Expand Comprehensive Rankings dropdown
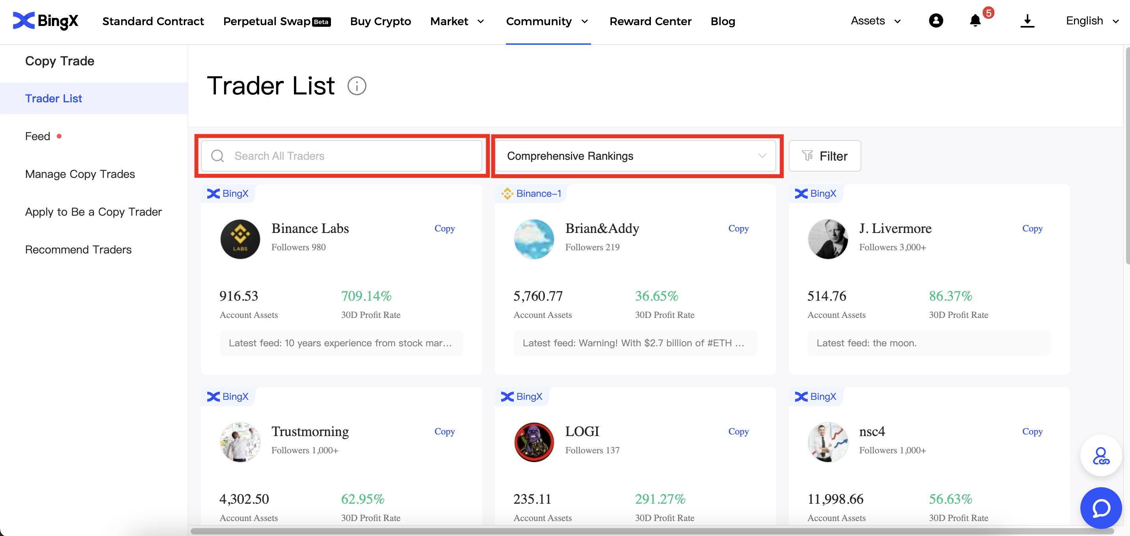Image resolution: width=1130 pixels, height=536 pixels. click(635, 156)
